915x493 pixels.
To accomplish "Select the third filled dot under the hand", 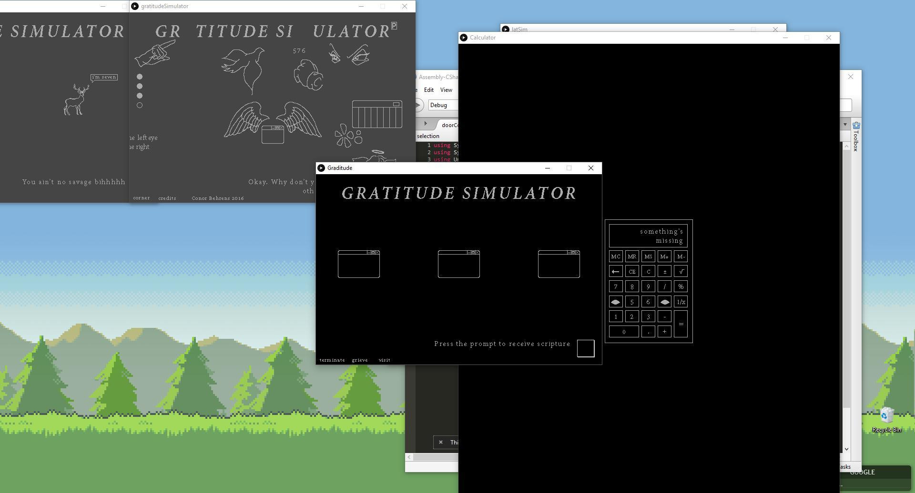I will (x=140, y=96).
